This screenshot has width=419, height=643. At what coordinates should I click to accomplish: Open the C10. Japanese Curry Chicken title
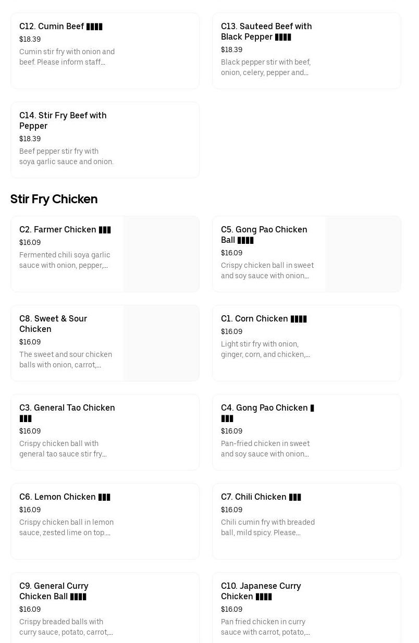[261, 591]
